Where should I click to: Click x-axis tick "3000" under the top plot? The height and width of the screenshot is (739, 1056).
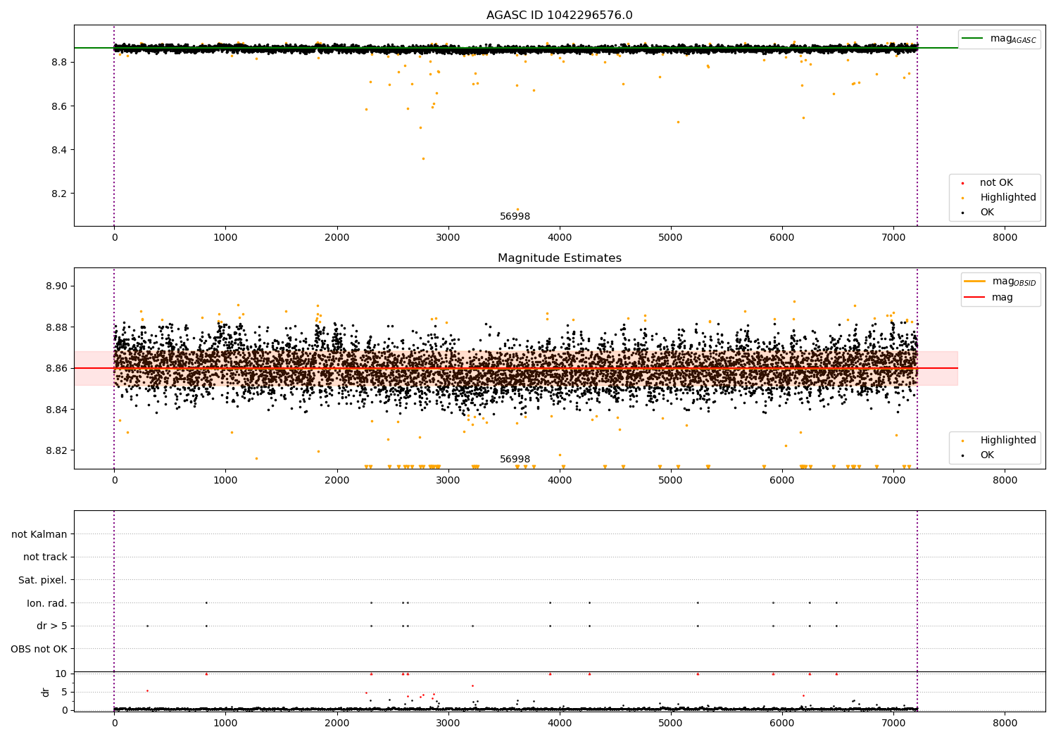pos(448,238)
